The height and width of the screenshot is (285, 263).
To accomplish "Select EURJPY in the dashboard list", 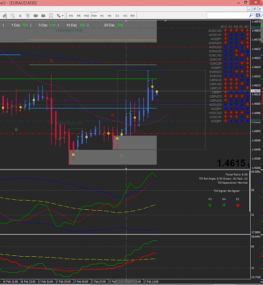I will coord(216,68).
